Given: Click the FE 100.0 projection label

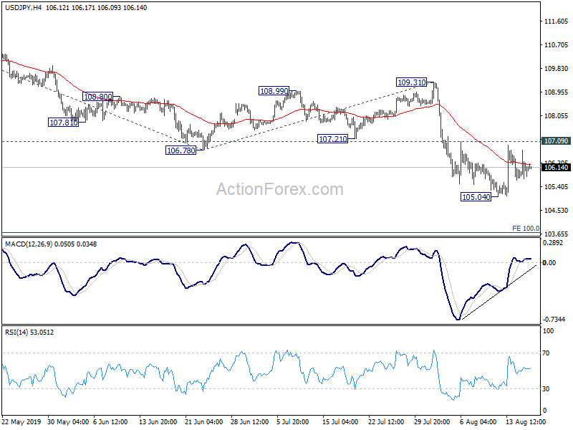Looking at the screenshot, I should click(x=526, y=229).
